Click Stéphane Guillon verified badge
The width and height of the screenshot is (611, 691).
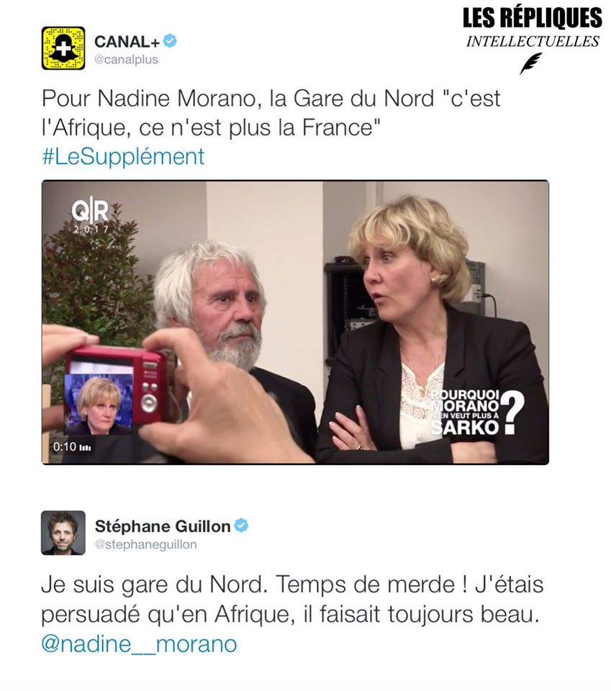click(x=241, y=525)
